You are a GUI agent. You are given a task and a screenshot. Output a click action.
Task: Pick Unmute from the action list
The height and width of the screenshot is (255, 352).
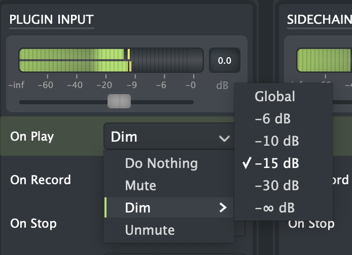coord(150,230)
